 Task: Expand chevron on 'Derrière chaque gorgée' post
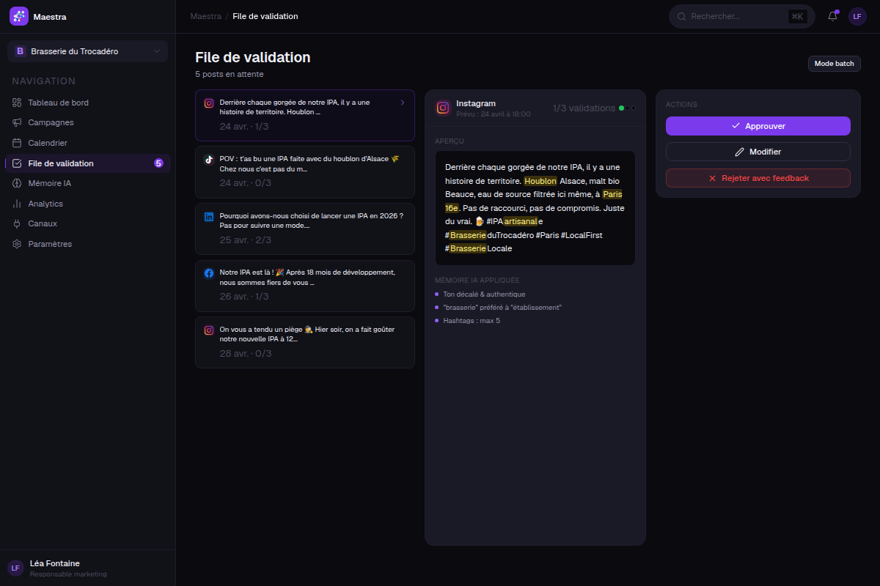click(x=402, y=103)
